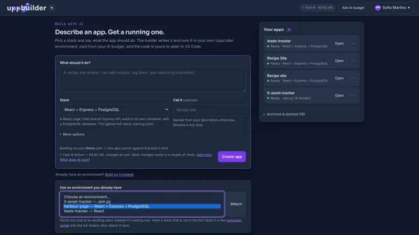The image size is (419, 235).
Task: Click the Create app button
Action: pos(231,157)
